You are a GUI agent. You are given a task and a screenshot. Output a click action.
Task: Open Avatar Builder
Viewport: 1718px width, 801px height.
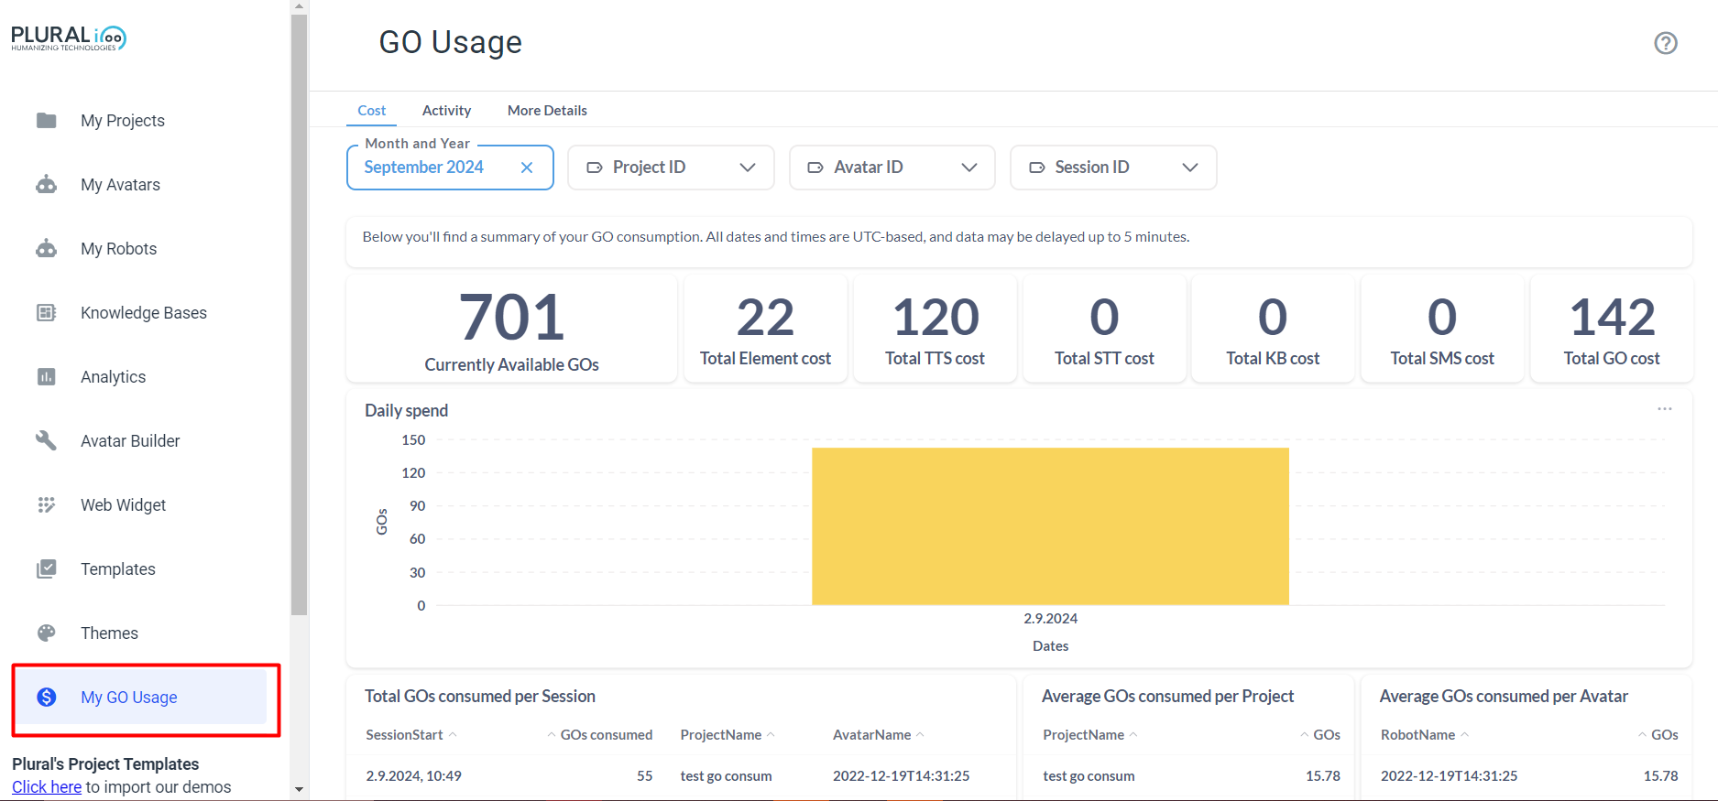click(x=130, y=441)
